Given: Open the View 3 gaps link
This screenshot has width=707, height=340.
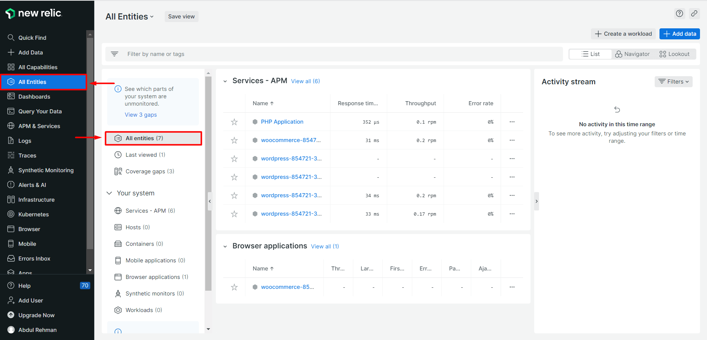Looking at the screenshot, I should point(141,115).
